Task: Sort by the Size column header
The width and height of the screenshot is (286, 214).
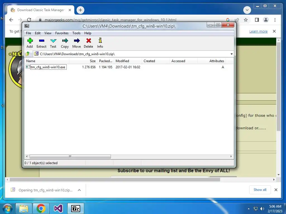Action: 83,61
